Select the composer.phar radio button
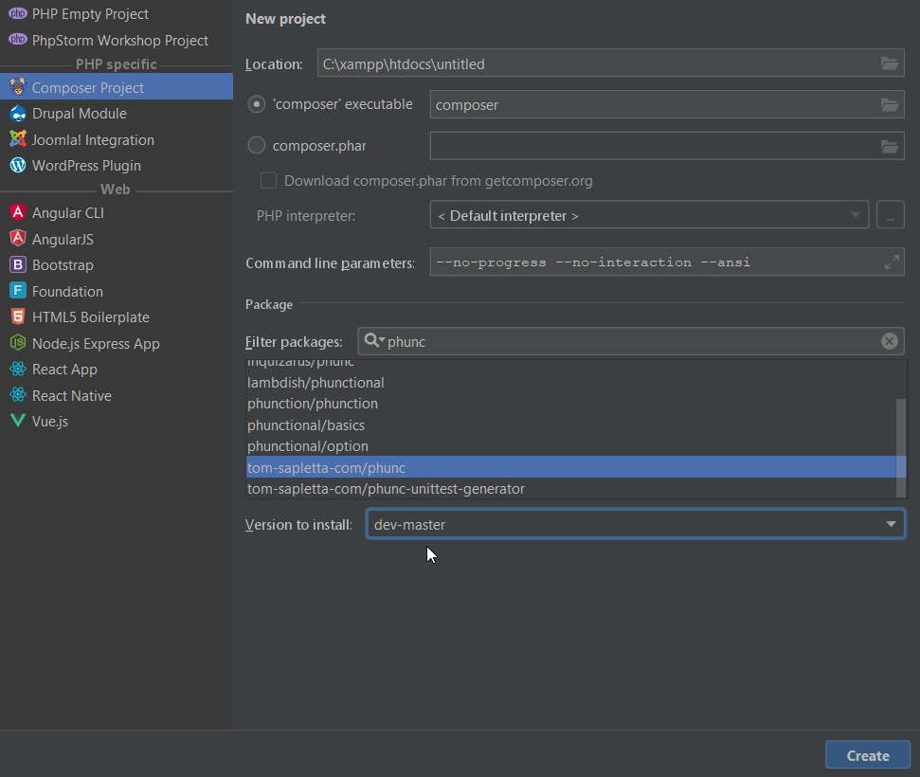 (257, 145)
